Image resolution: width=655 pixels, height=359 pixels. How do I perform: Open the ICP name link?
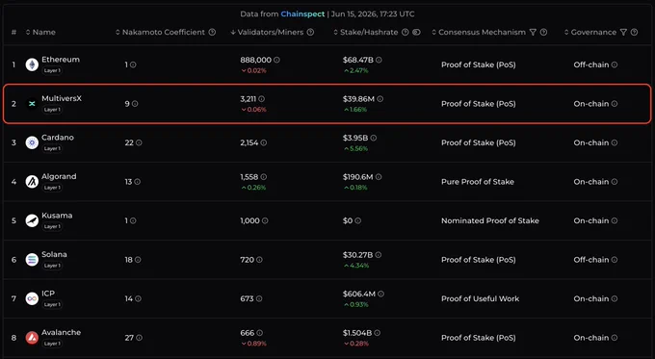point(48,293)
